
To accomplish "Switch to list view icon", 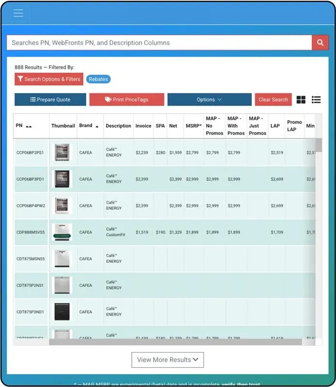I will [x=316, y=100].
